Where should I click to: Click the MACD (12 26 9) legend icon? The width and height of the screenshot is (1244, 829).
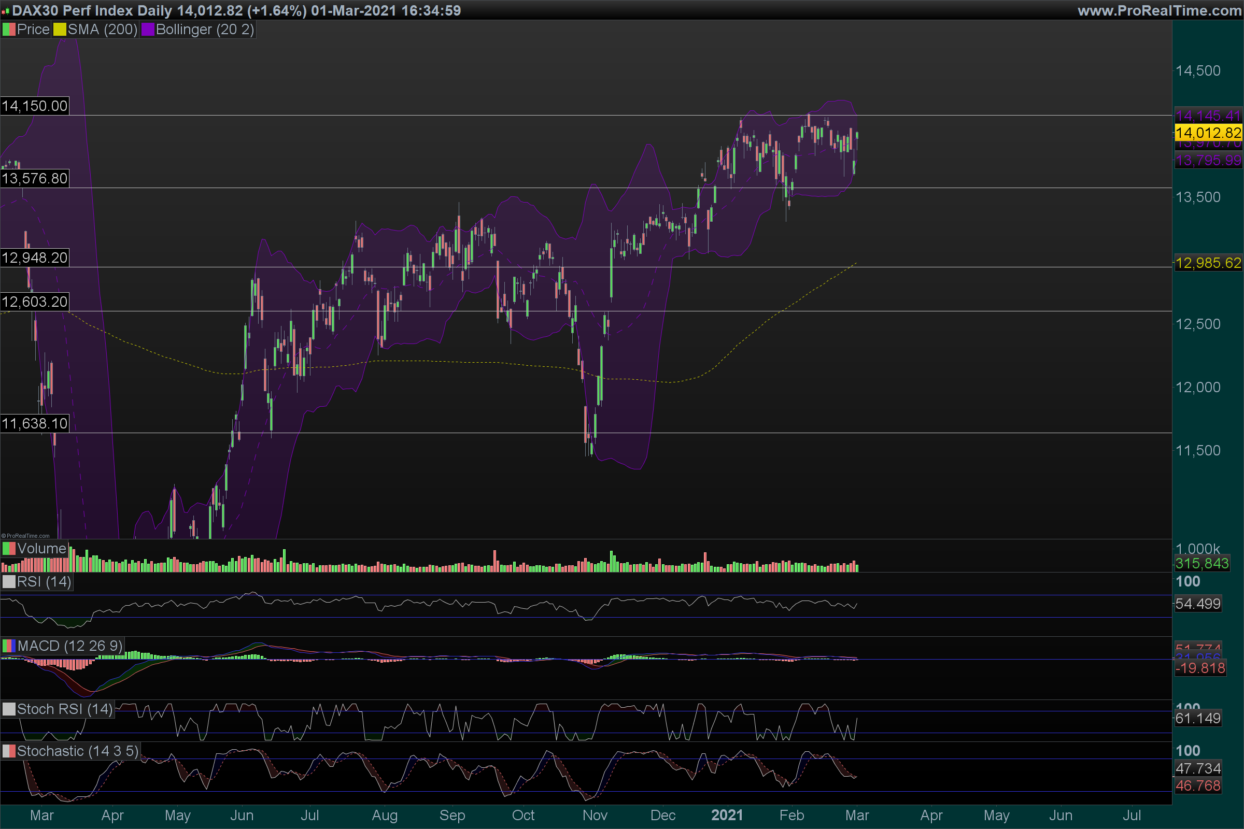[x=9, y=646]
